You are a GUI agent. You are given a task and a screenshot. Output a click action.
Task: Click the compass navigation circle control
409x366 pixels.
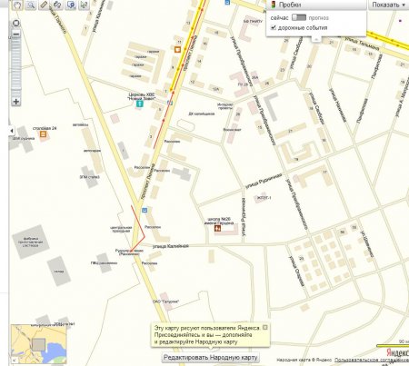pos(15,23)
